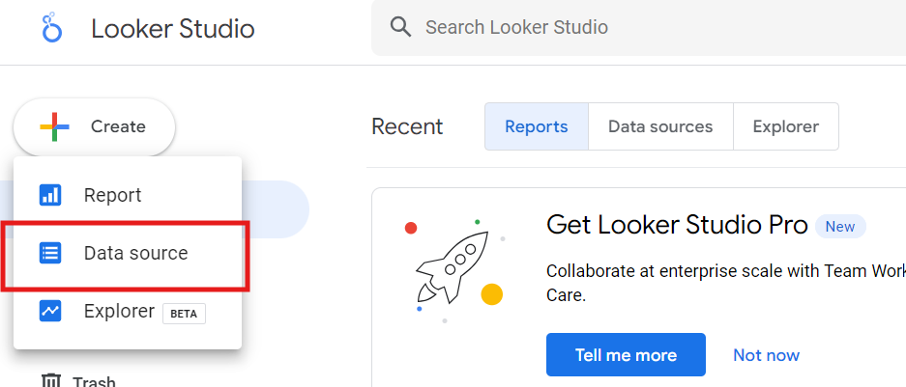Click the Explorer line chart icon
The height and width of the screenshot is (387, 906).
(x=50, y=311)
